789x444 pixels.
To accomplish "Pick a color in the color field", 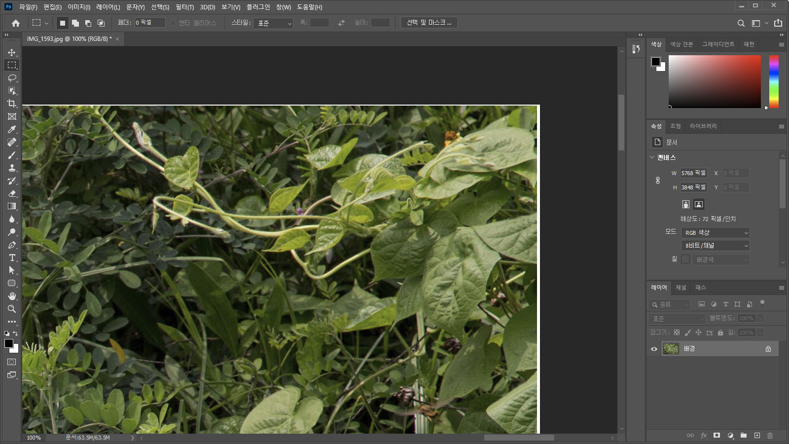I will (x=715, y=81).
